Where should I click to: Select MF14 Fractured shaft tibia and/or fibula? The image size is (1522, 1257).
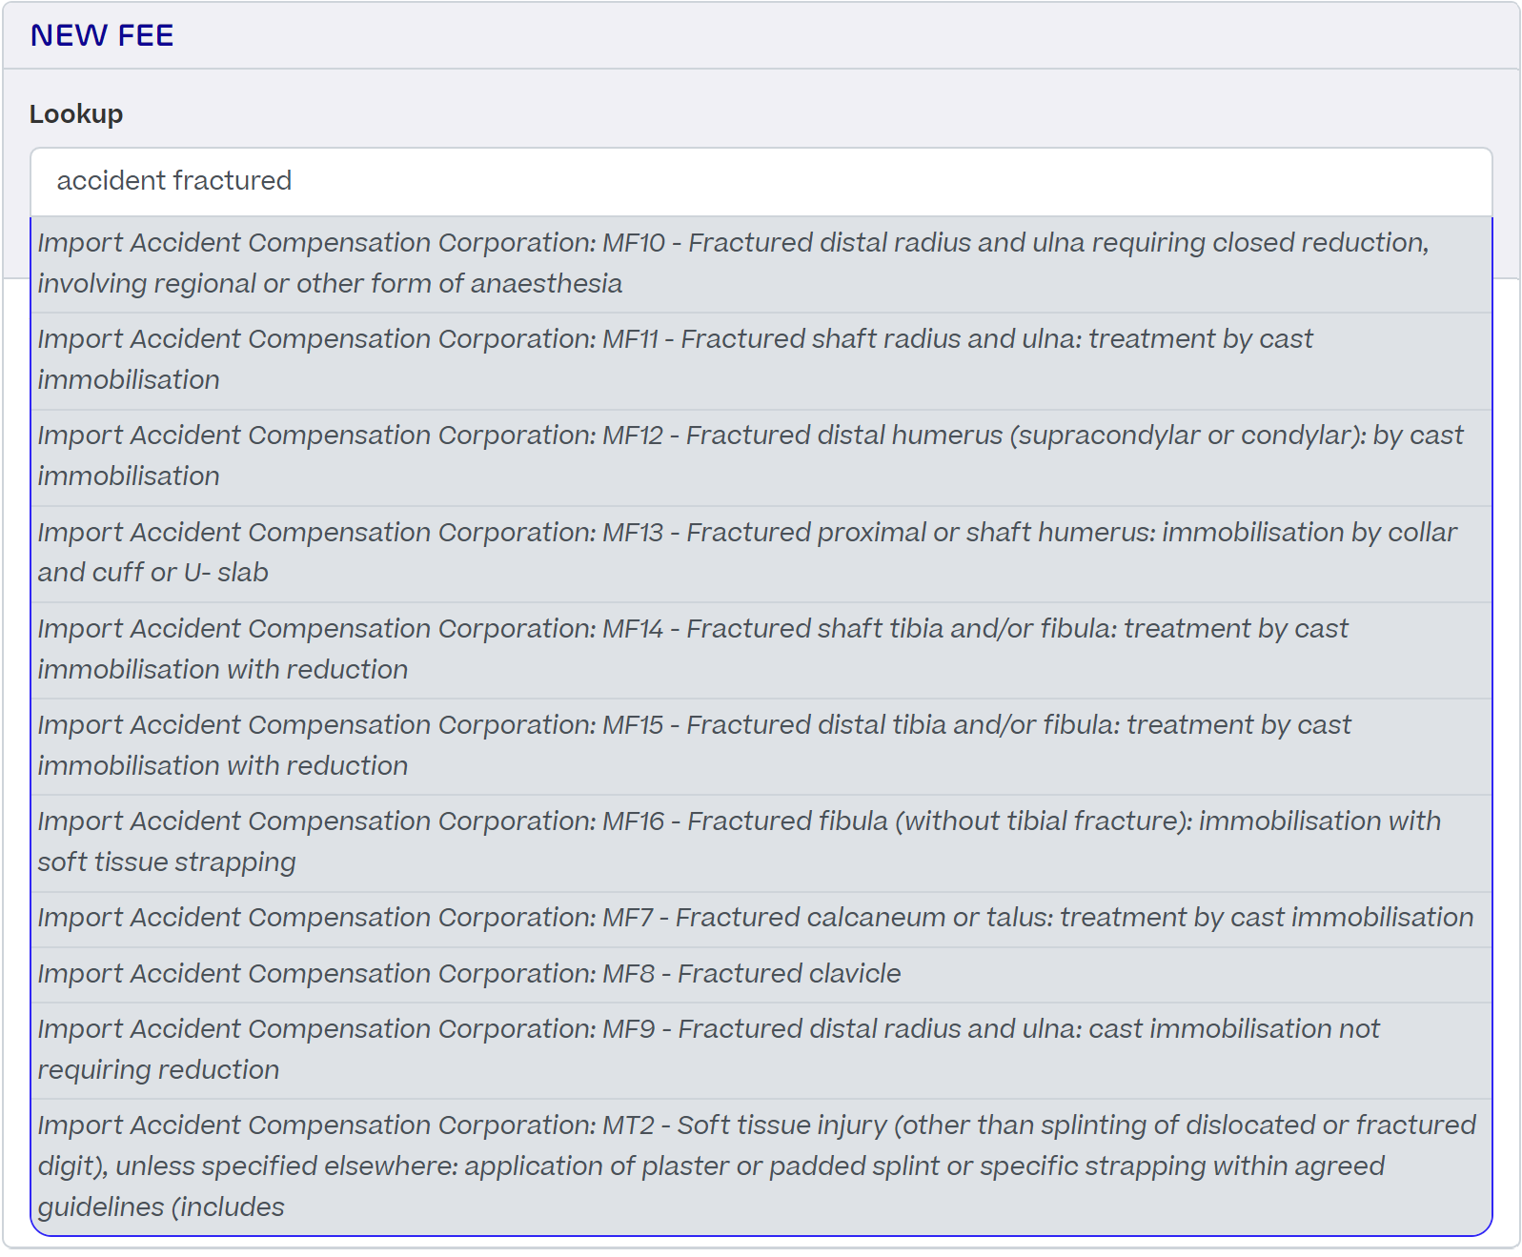761,650
